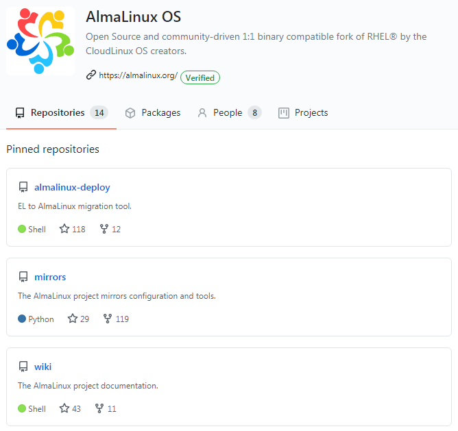Click the AlmaLinux OS logo avatar
Viewport: 458px width, 431px height.
click(x=40, y=41)
